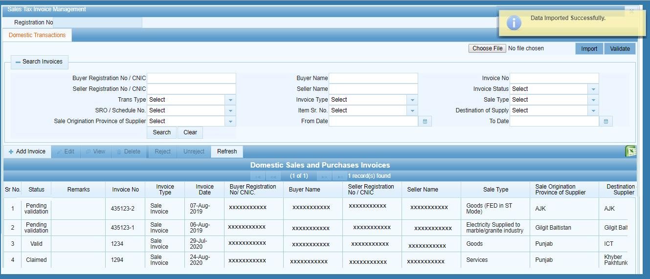
Task: Go to previous page in paginator
Action: click(x=273, y=176)
